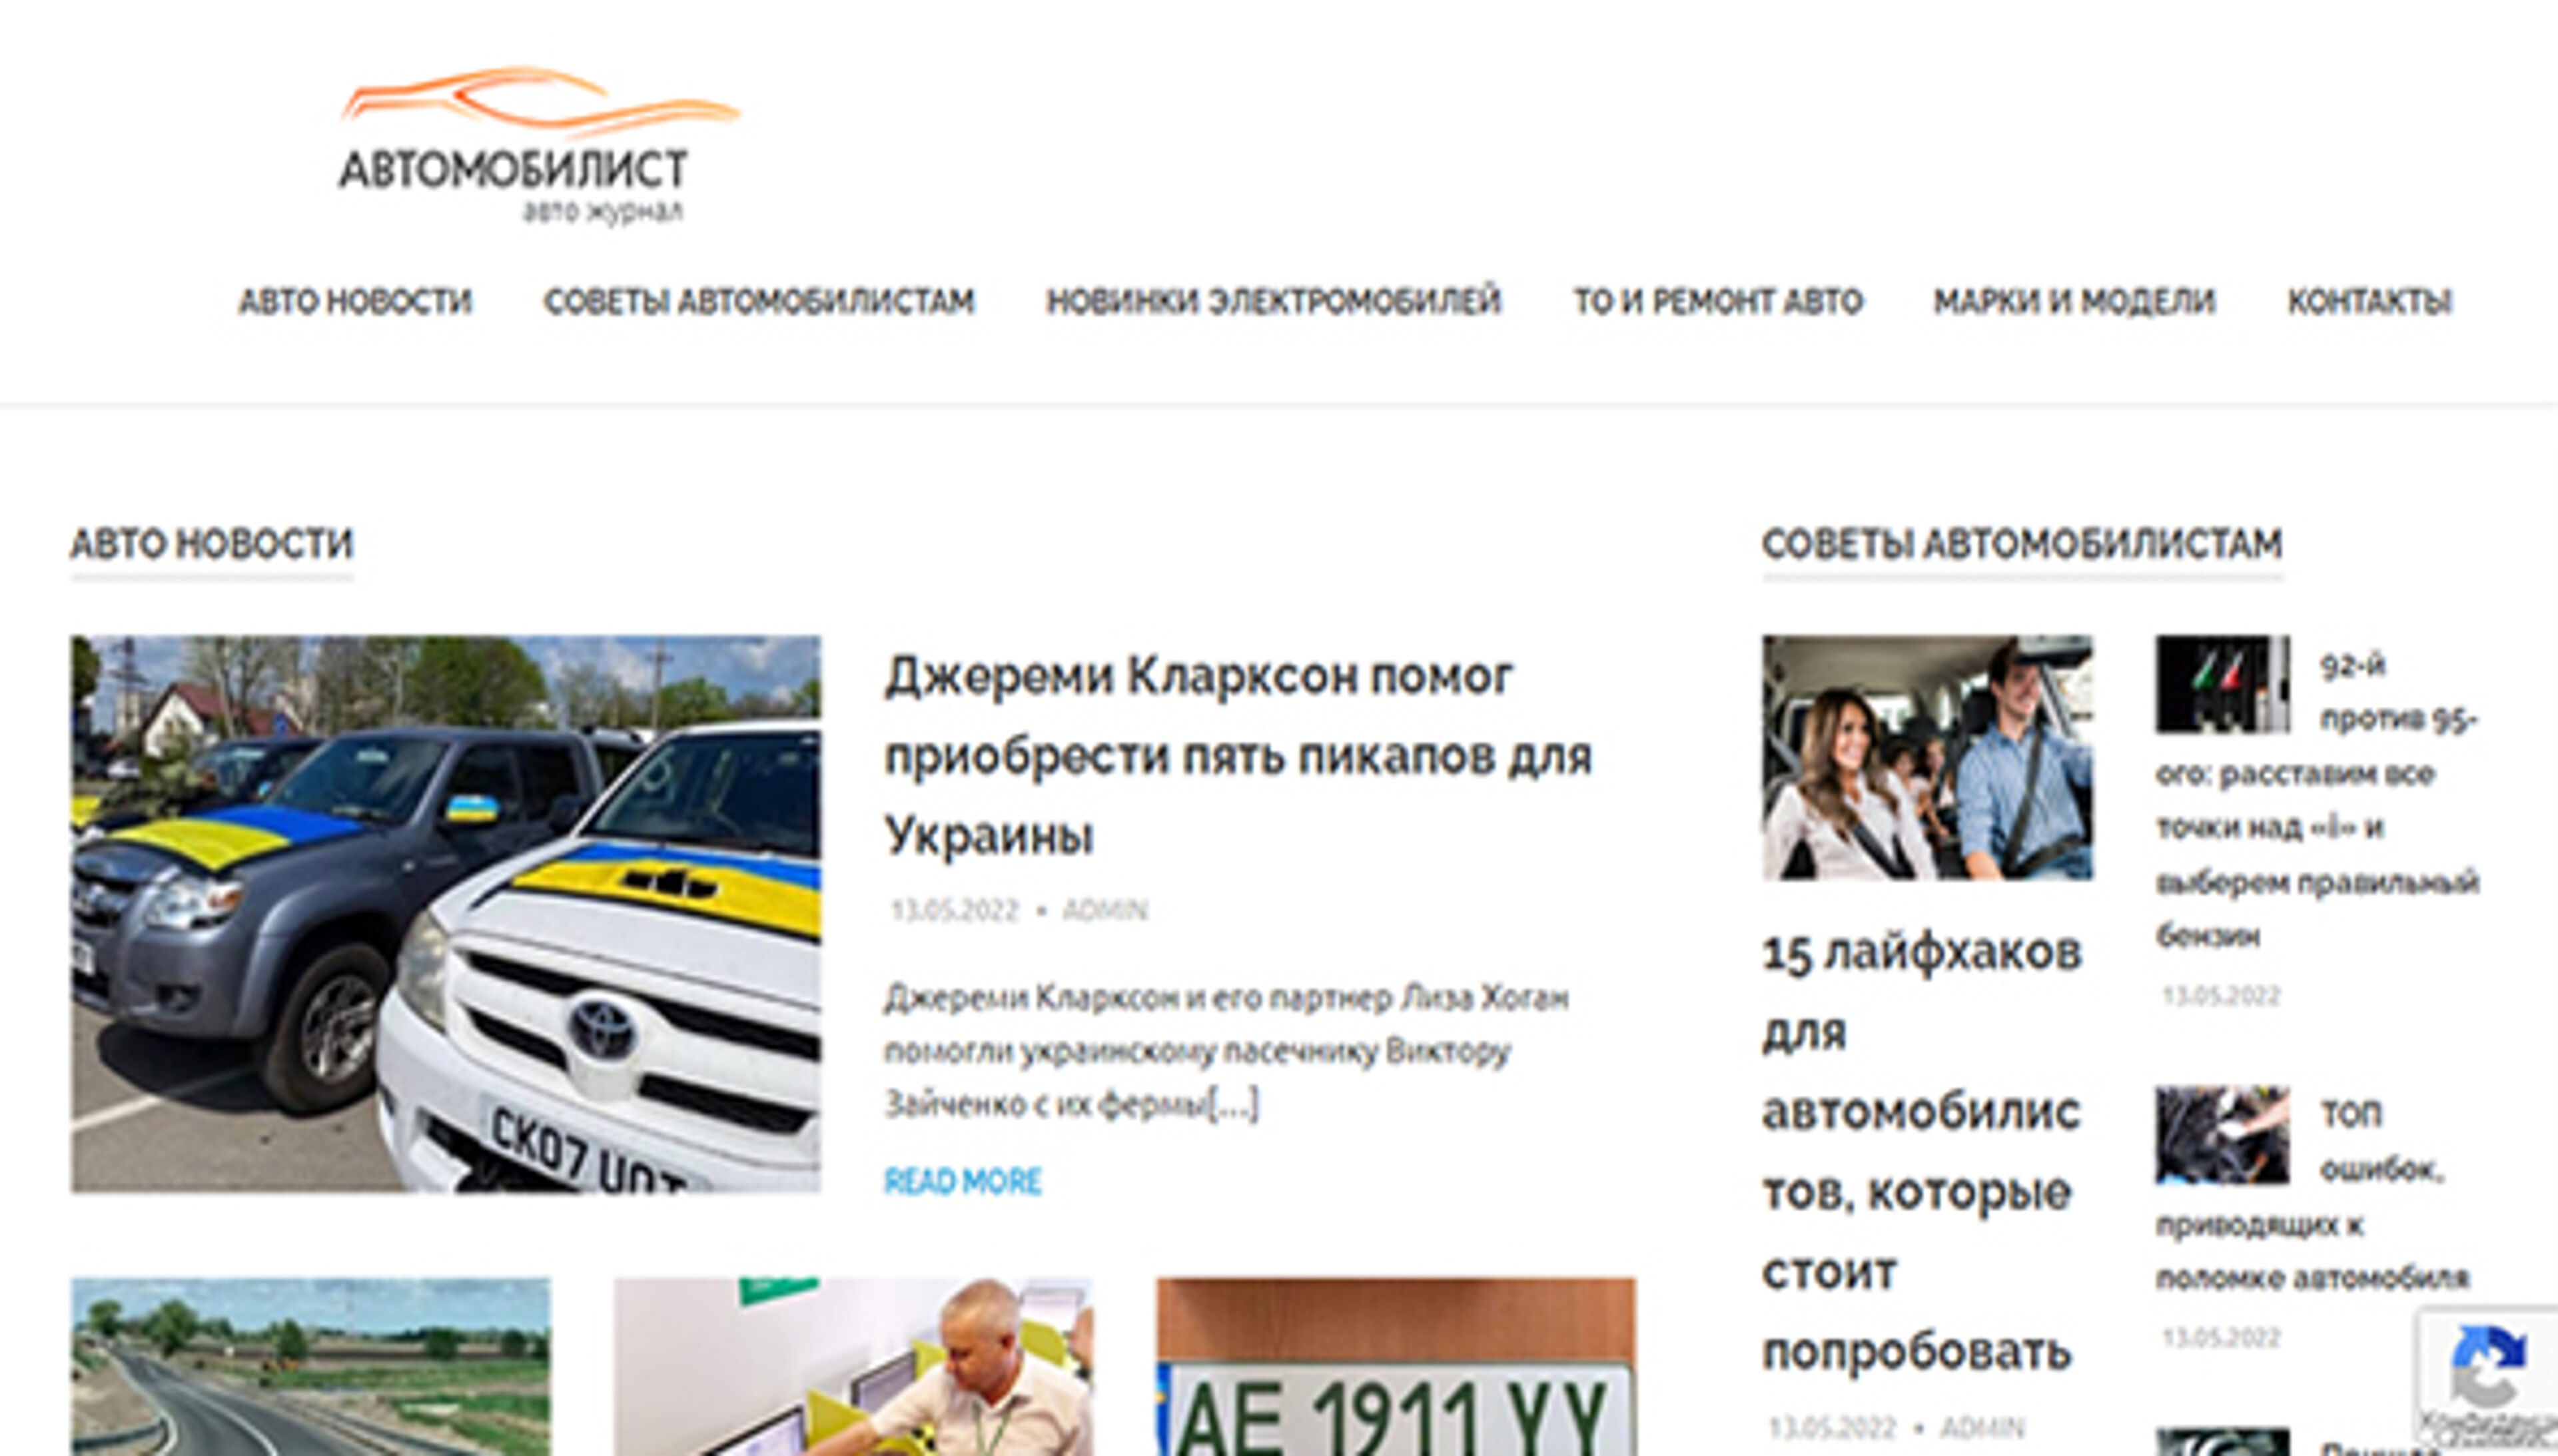Image resolution: width=2558 pixels, height=1456 pixels.
Task: Click READ MORE link
Action: 962,1181
